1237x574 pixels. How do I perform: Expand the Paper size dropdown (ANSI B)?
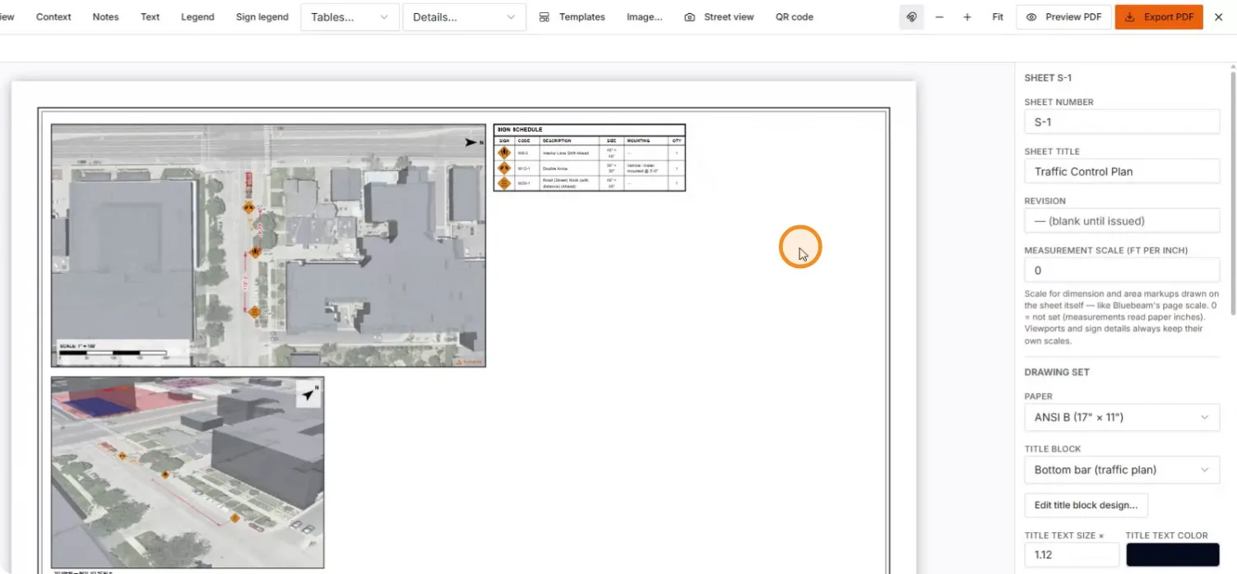(1122, 417)
